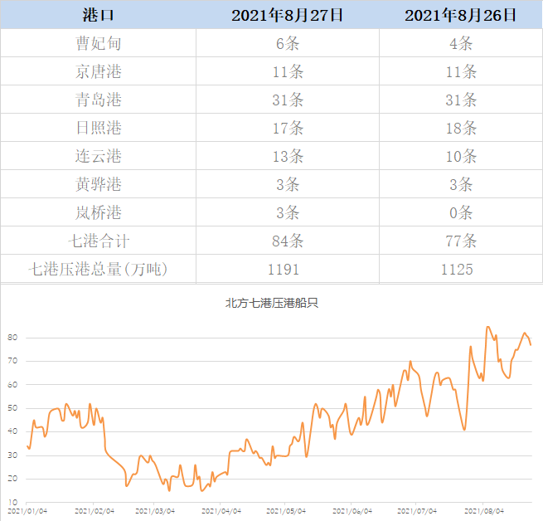The width and height of the screenshot is (543, 521).
Task: Select the 七港压港总量(万吨) row label
Action: click(x=98, y=269)
